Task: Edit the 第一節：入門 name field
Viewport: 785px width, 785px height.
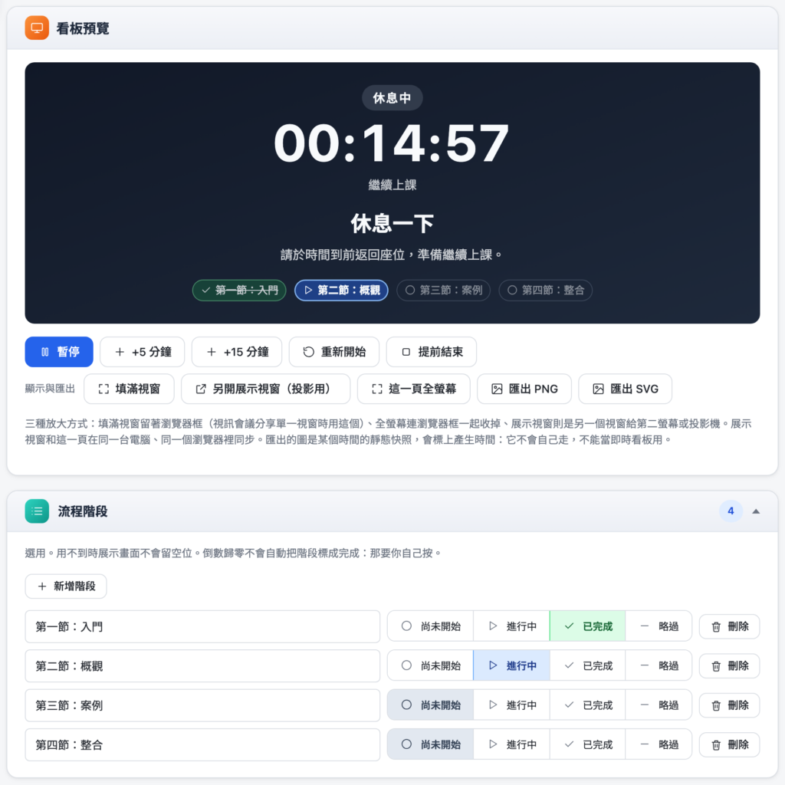Action: (x=202, y=626)
